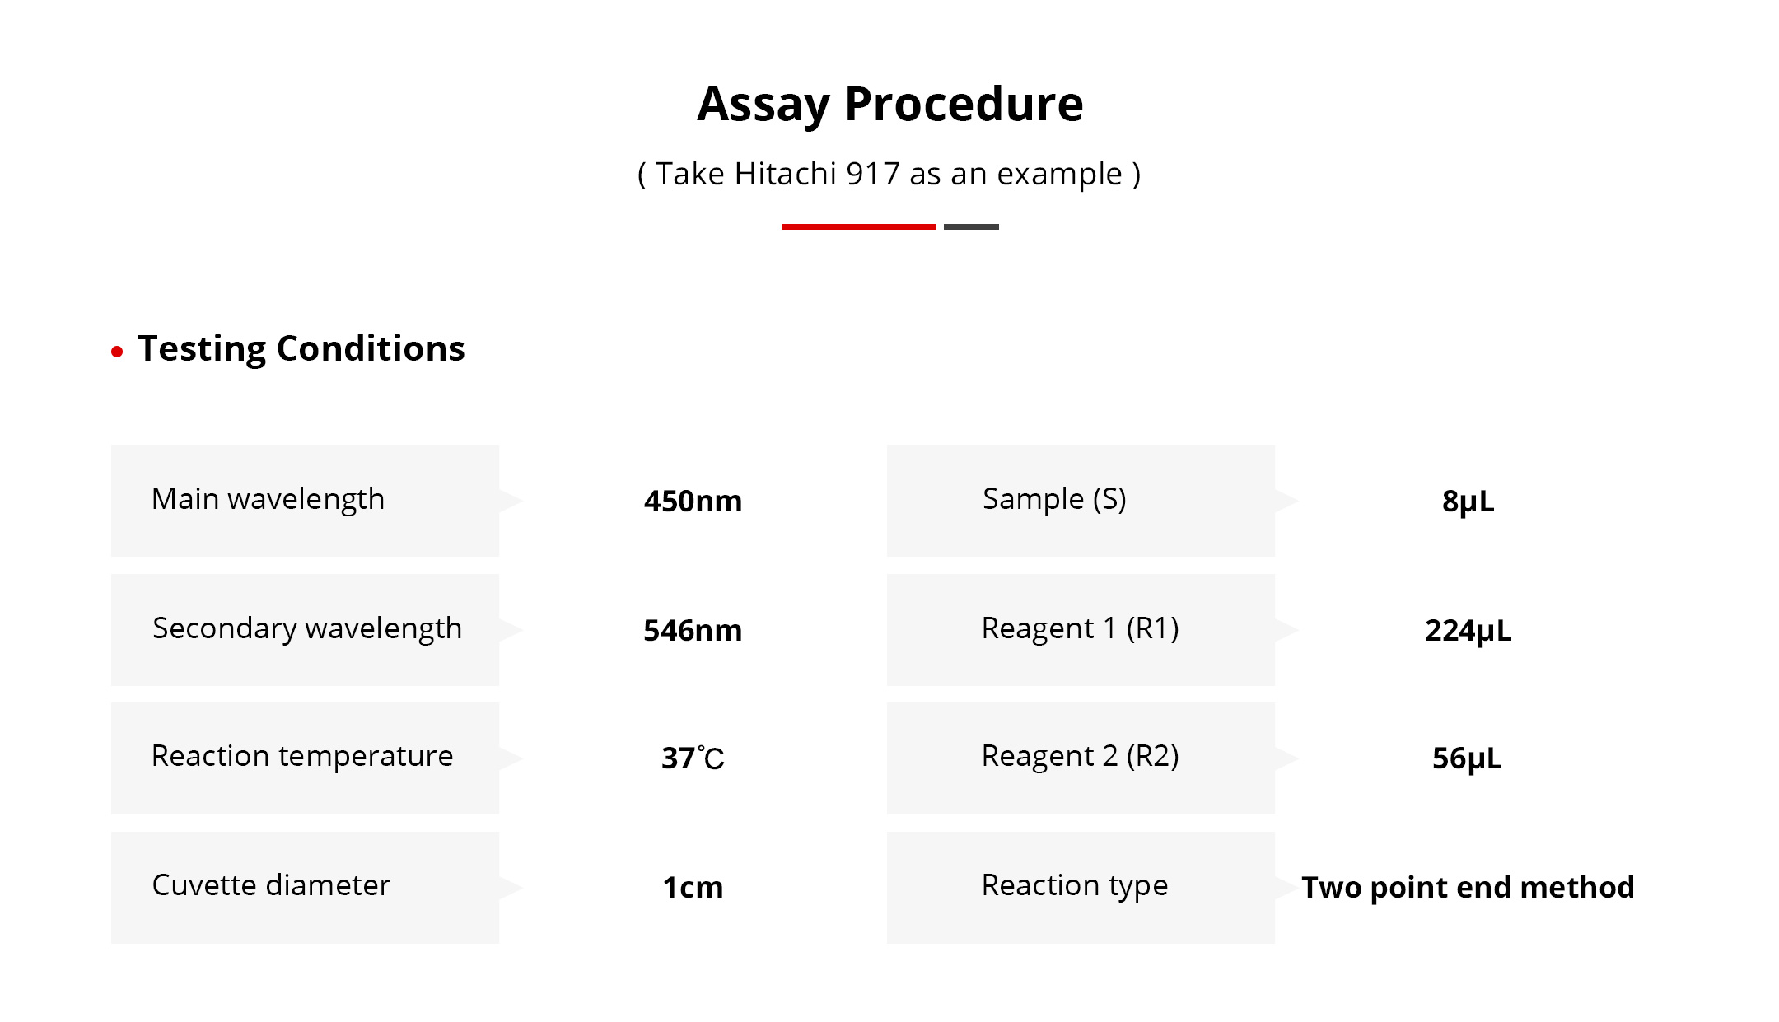This screenshot has width=1779, height=1022.
Task: Select the Testing Conditions heading
Action: click(x=301, y=348)
